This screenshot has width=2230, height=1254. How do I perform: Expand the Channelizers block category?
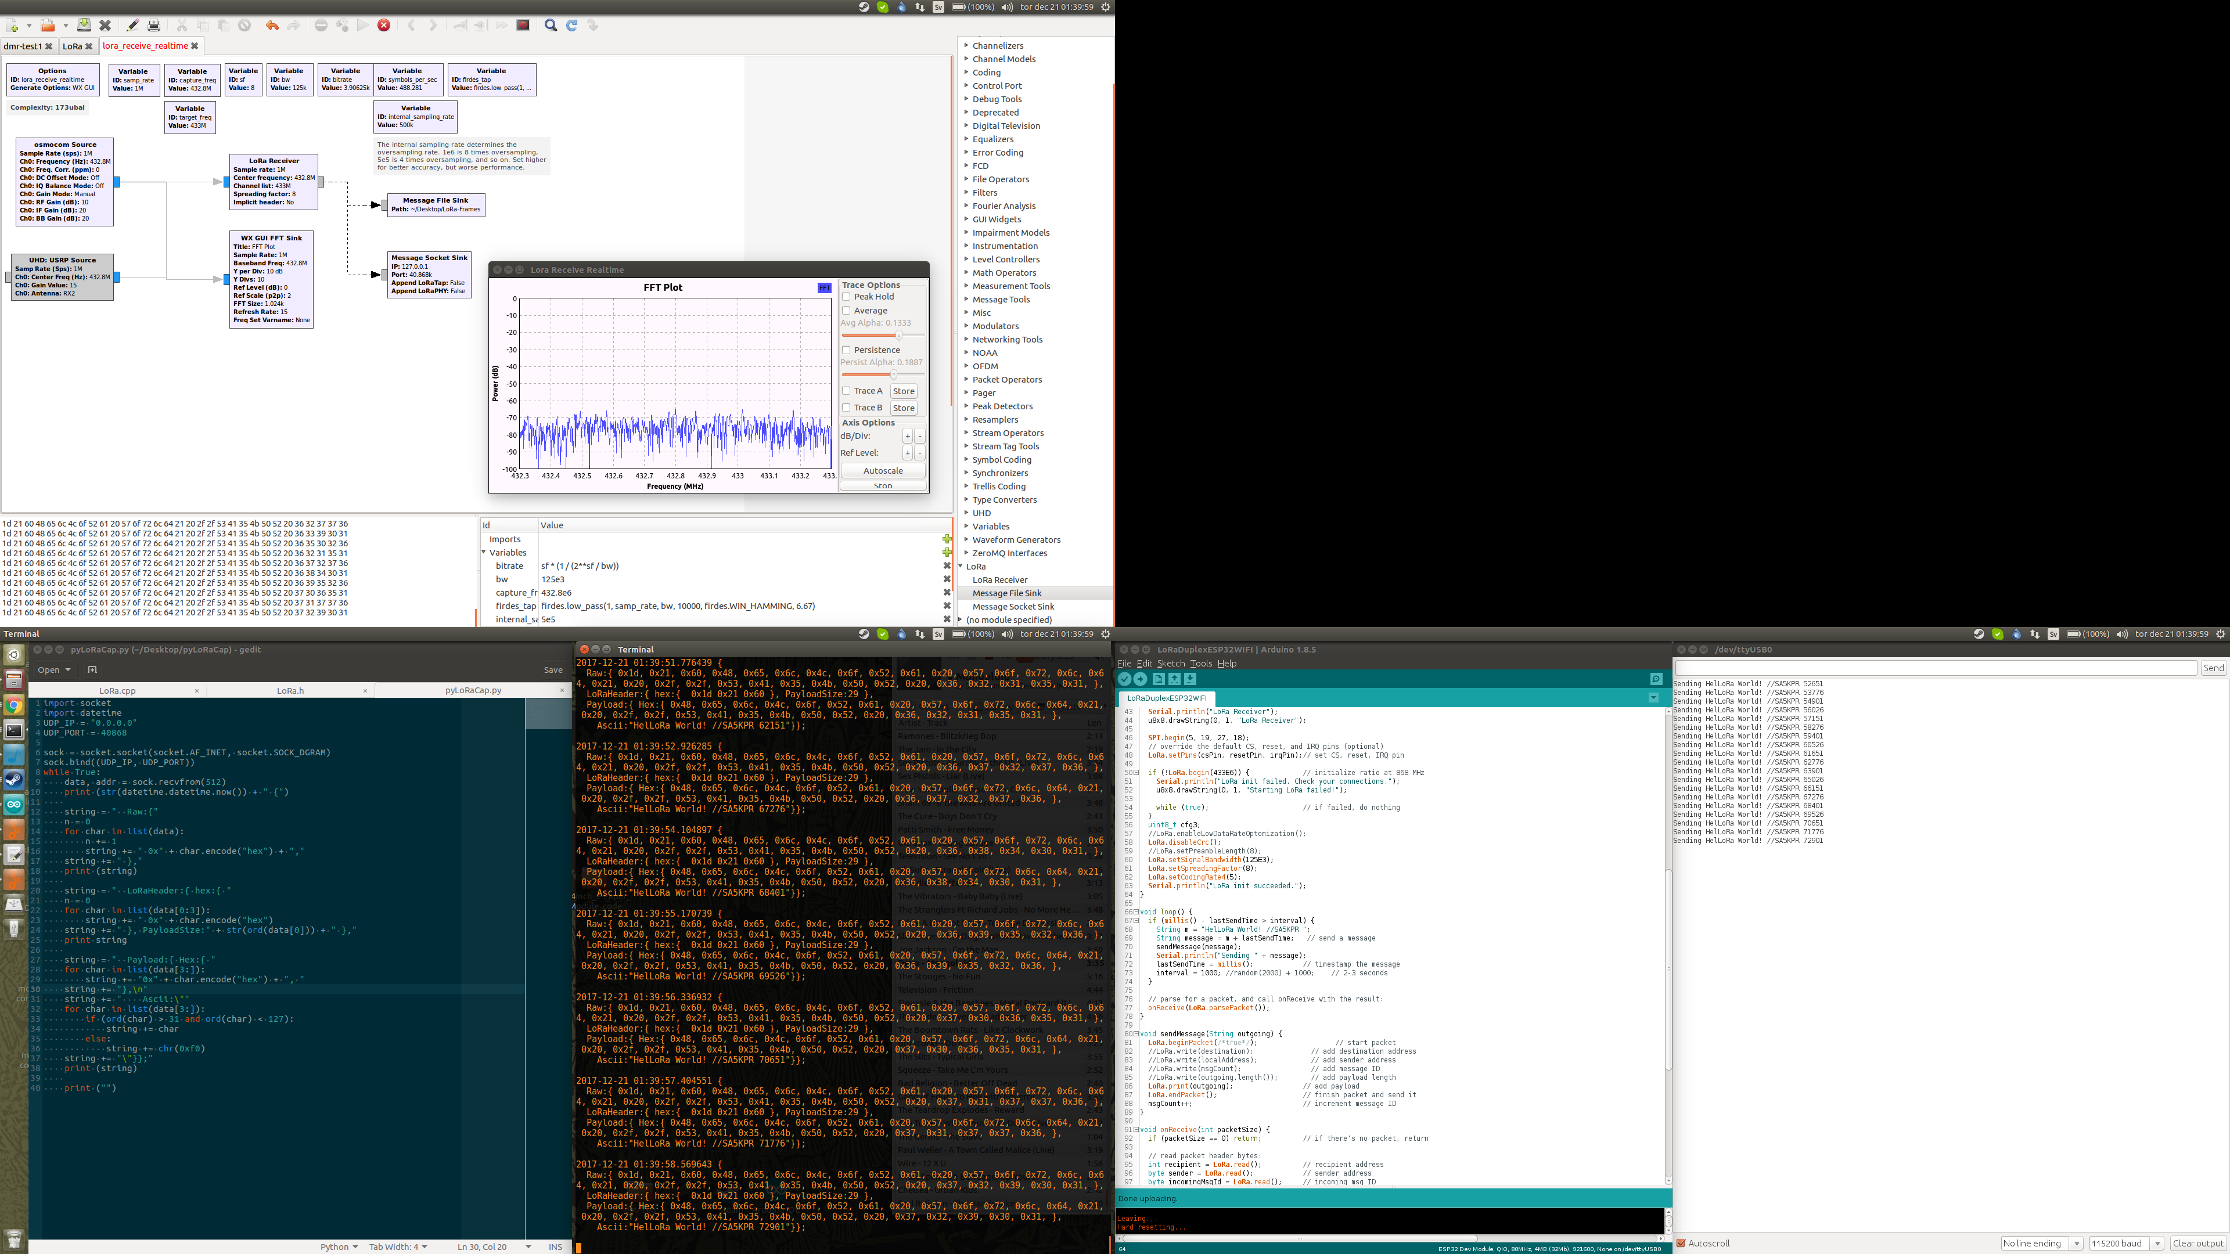966,45
